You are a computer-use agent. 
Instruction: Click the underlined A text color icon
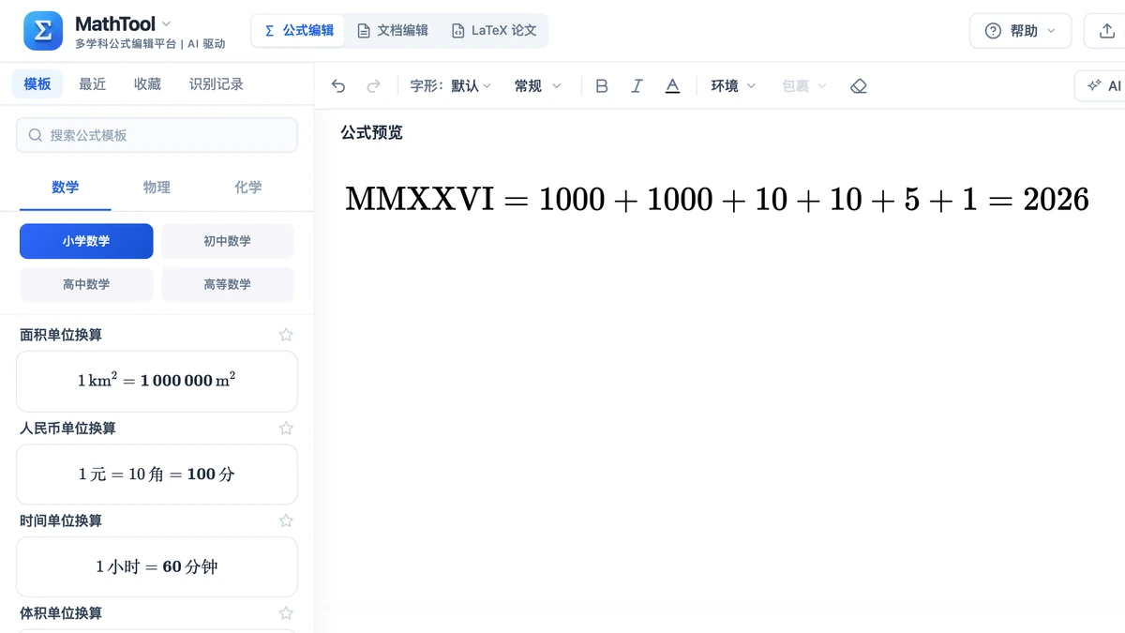672,86
